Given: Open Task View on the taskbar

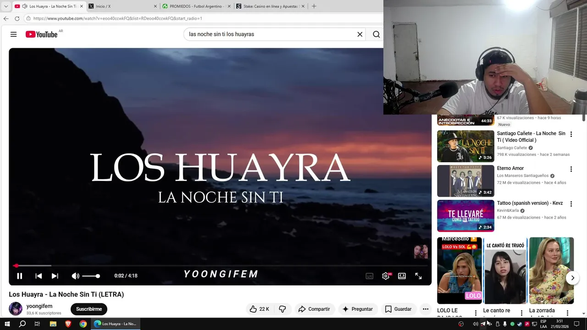Looking at the screenshot, I should tap(38, 324).
